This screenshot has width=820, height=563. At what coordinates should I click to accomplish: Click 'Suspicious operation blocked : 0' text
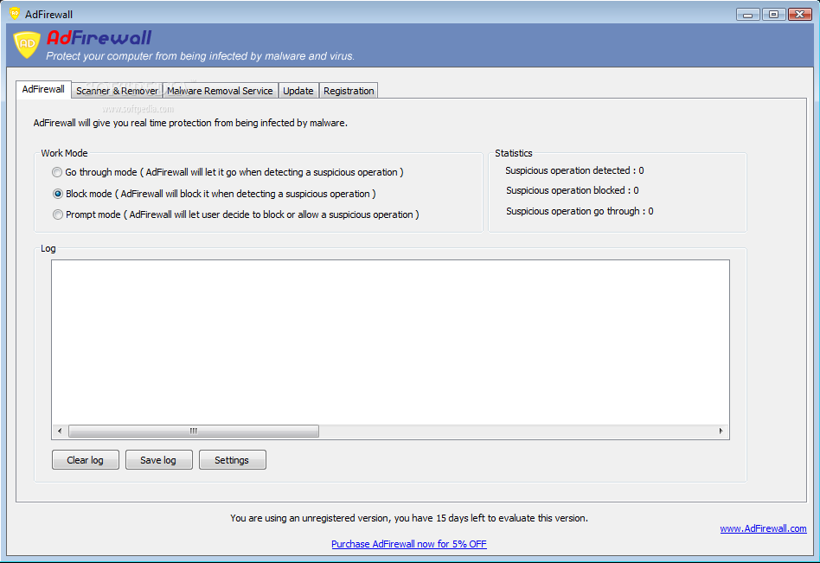pyautogui.click(x=572, y=191)
